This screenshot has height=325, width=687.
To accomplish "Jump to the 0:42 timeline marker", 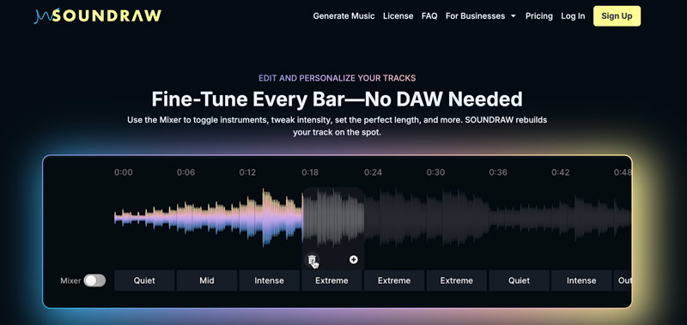I will click(x=561, y=172).
